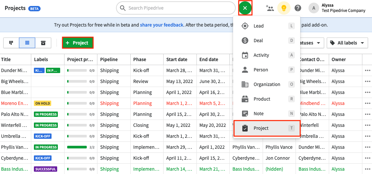The height and width of the screenshot is (174, 372).
Task: Open the All labels dropdown
Action: pyautogui.click(x=347, y=43)
